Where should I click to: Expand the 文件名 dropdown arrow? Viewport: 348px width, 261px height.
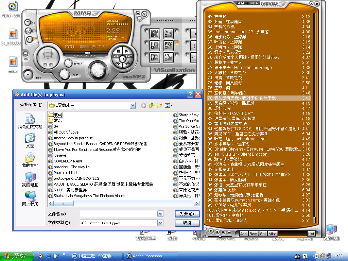(160, 214)
